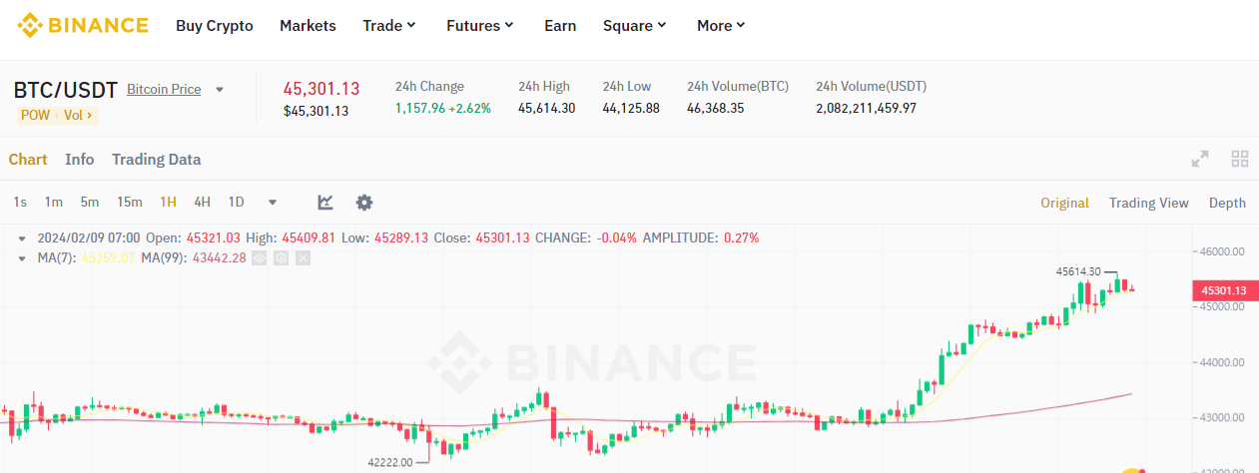Toggle MA indicator visibility eye icon
1259x473 pixels.
[x=260, y=258]
